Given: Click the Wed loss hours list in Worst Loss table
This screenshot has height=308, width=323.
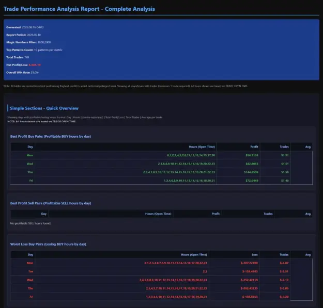Looking at the screenshot, I should pyautogui.click(x=173, y=280).
